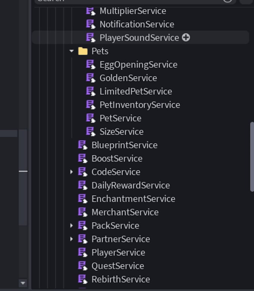Click the PlayerSoundService script icon

coord(90,38)
